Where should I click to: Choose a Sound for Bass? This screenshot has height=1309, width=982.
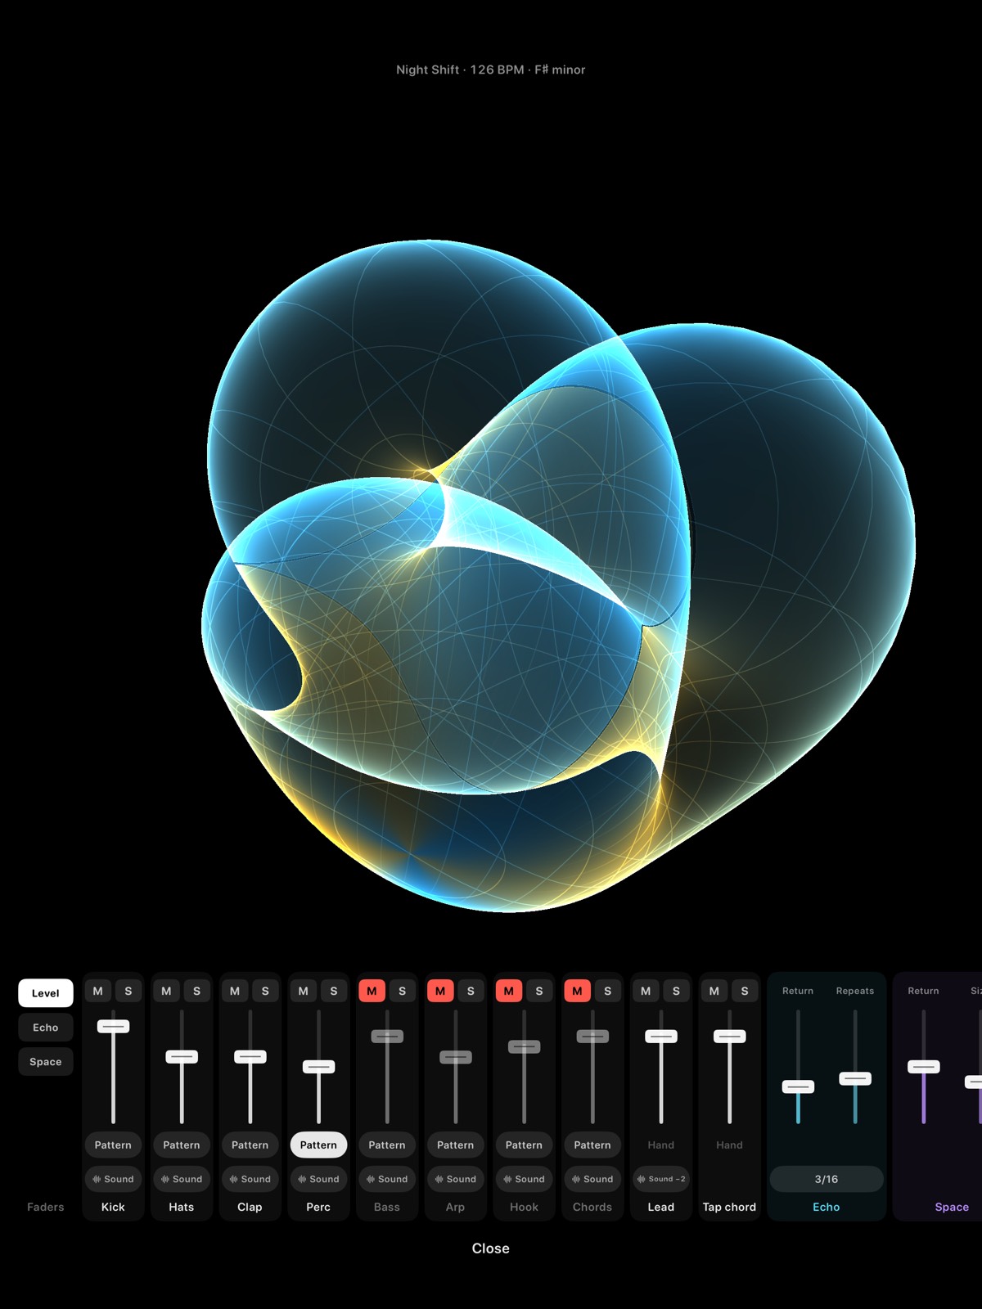click(x=387, y=1179)
